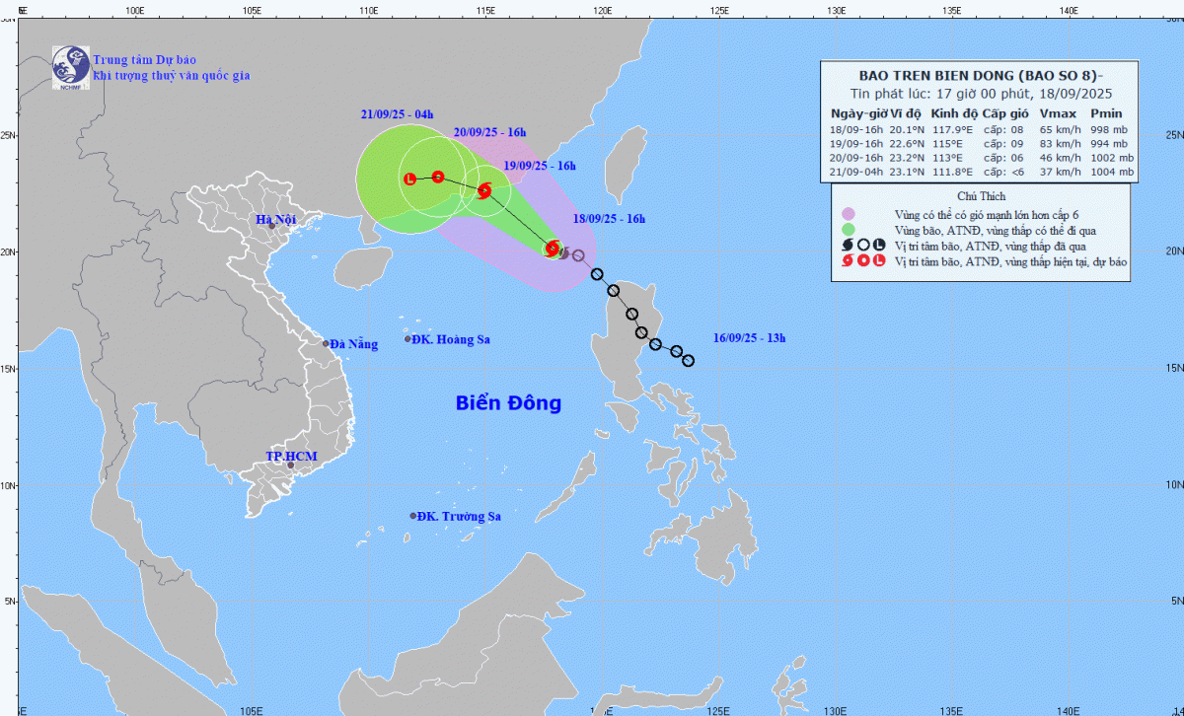Click the '19/09/25 - 16h' map time label
Screen dimensions: 1184x716
pyautogui.click(x=539, y=166)
